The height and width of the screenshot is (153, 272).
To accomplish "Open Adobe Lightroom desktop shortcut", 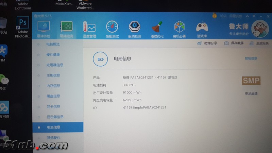I will 23,5.
